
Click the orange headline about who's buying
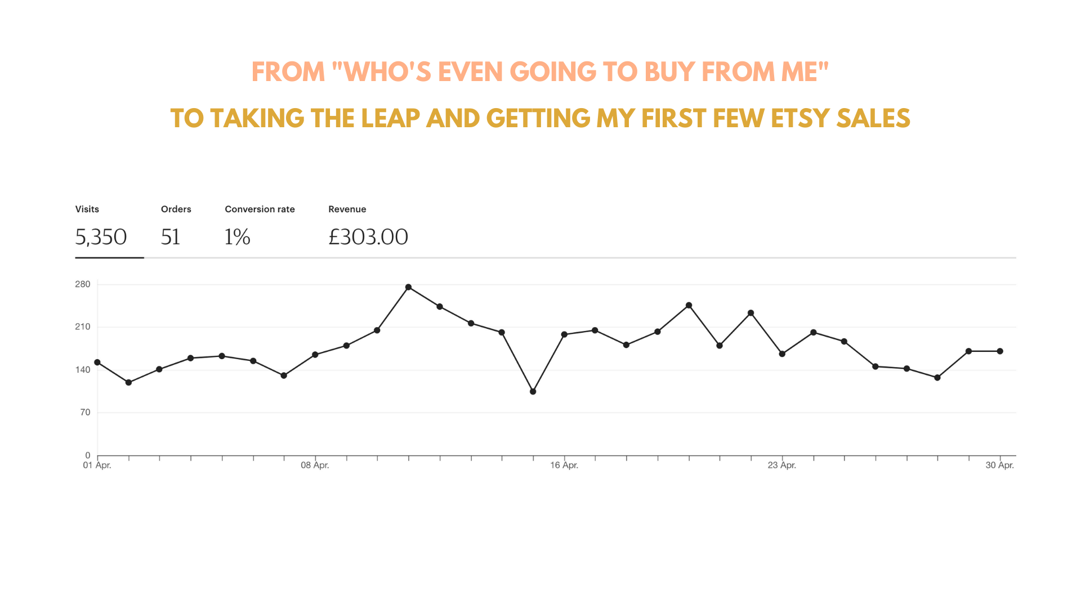pyautogui.click(x=540, y=72)
